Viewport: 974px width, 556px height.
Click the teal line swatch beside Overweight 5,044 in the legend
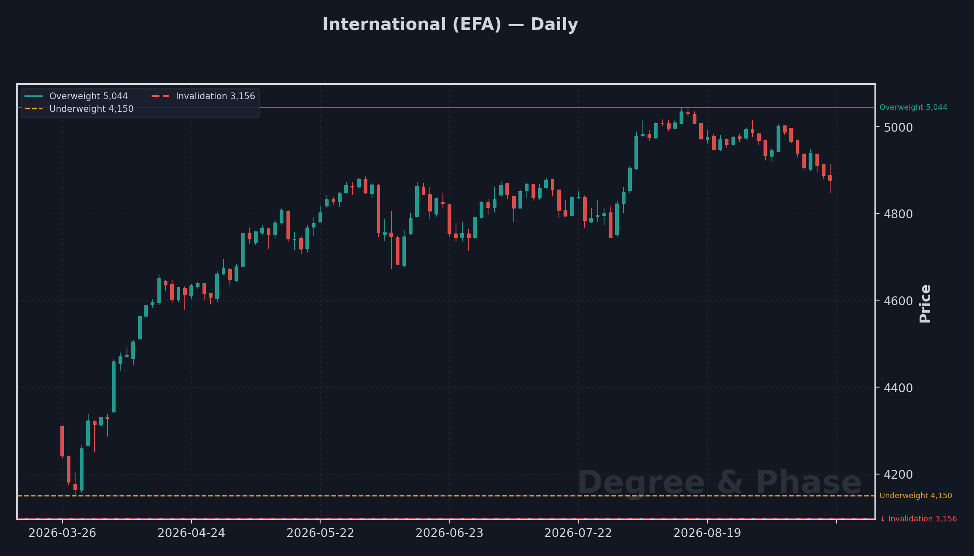[x=34, y=96]
